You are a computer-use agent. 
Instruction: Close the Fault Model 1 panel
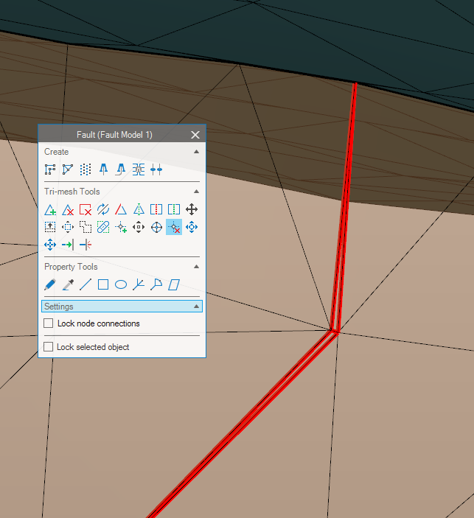click(195, 135)
